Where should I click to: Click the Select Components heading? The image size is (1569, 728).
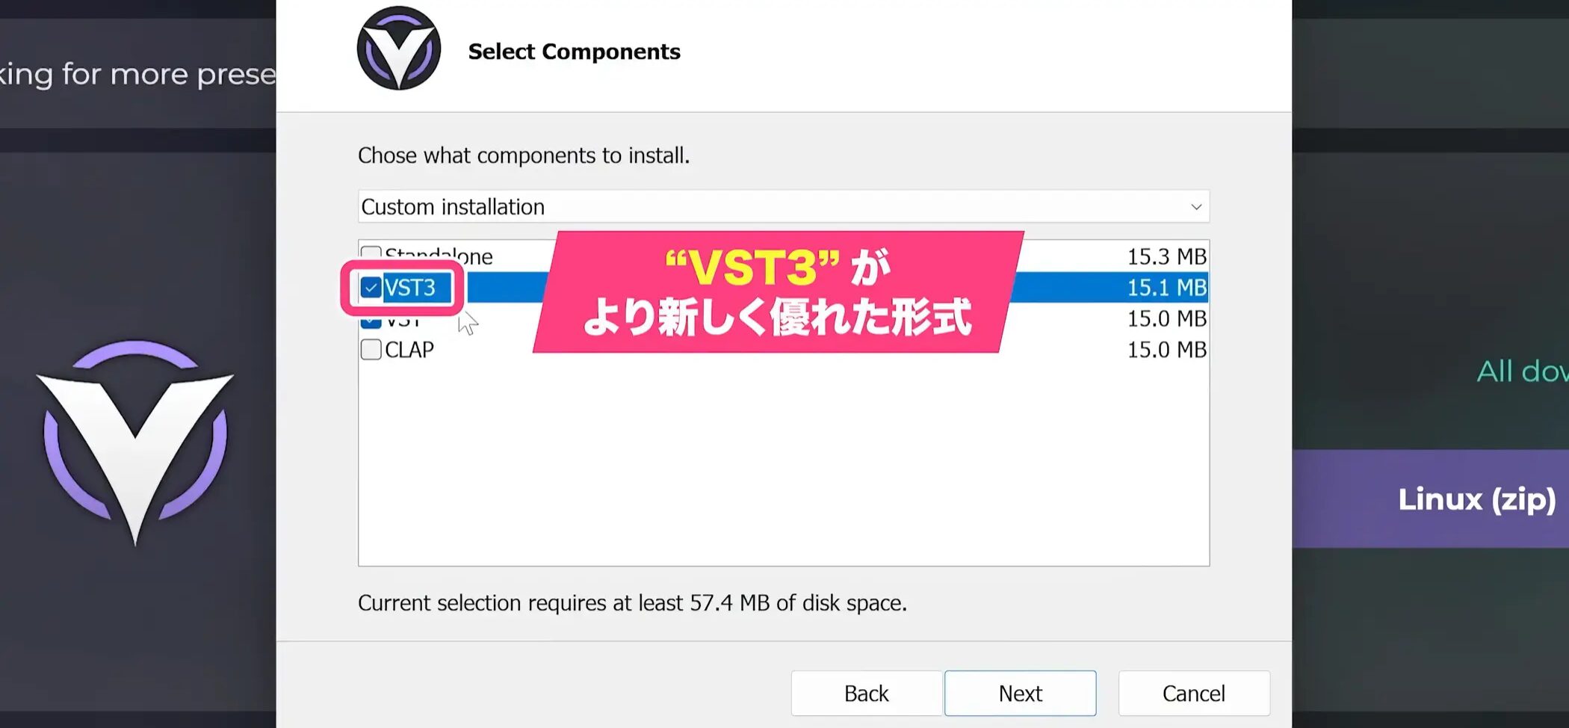coord(574,52)
